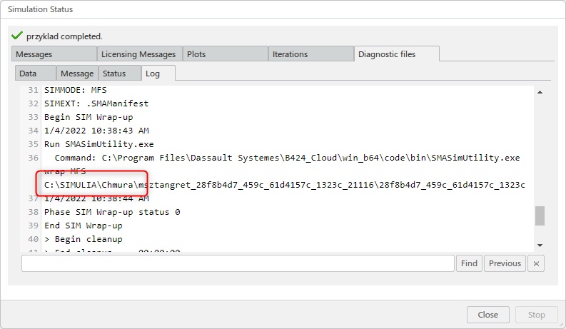Click log line 'Begin SIM Wrap-up'
This screenshot has height=329, width=566.
pyautogui.click(x=89, y=117)
